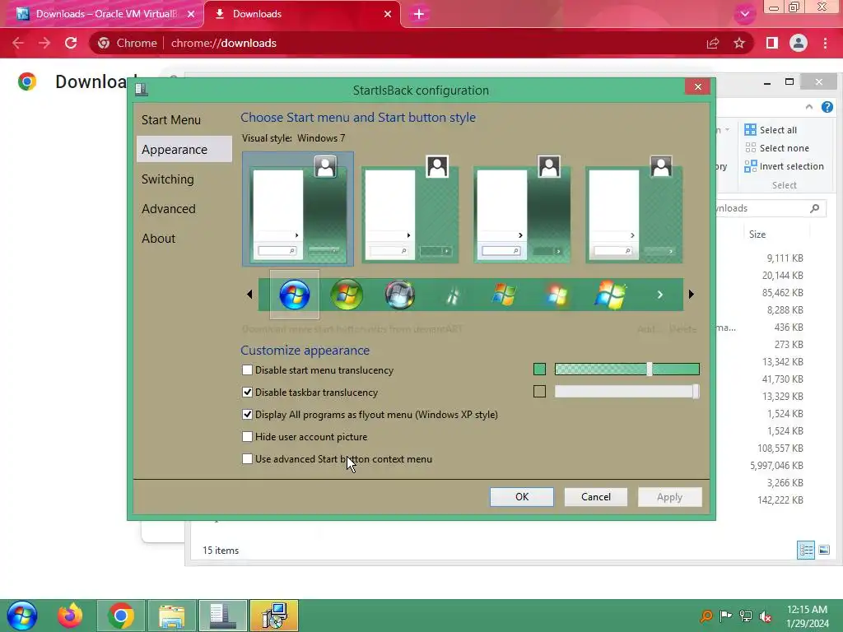Image resolution: width=843 pixels, height=632 pixels.
Task: Switch Explorer to large icons view
Action: pyautogui.click(x=824, y=550)
